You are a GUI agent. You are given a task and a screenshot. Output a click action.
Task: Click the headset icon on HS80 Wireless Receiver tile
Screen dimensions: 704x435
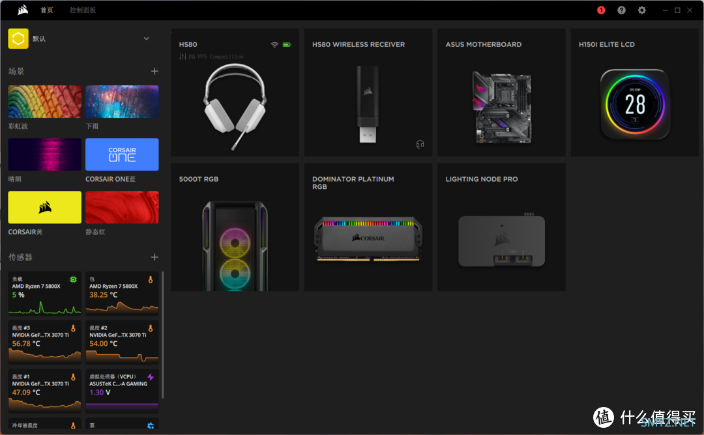click(420, 144)
